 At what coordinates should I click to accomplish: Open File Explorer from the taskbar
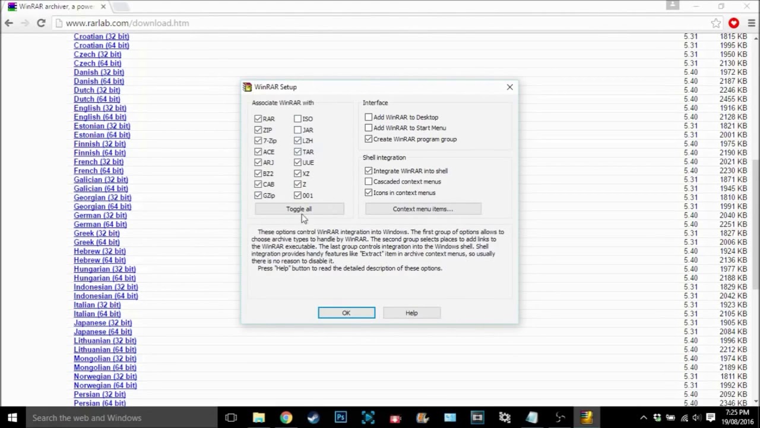coord(259,418)
